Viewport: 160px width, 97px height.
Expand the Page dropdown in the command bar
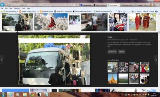139,11
